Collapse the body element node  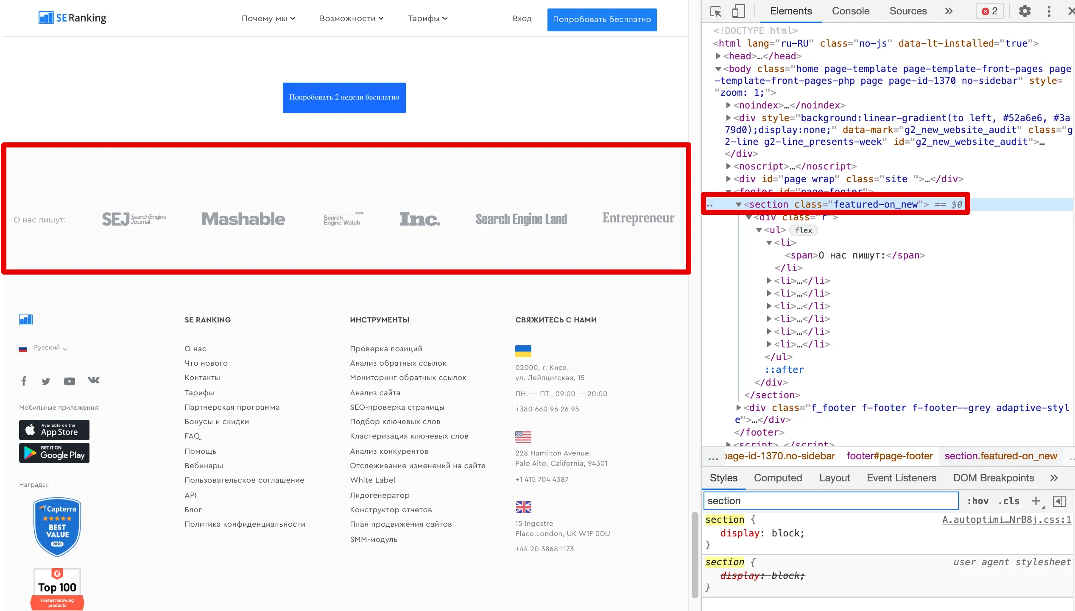[x=718, y=69]
